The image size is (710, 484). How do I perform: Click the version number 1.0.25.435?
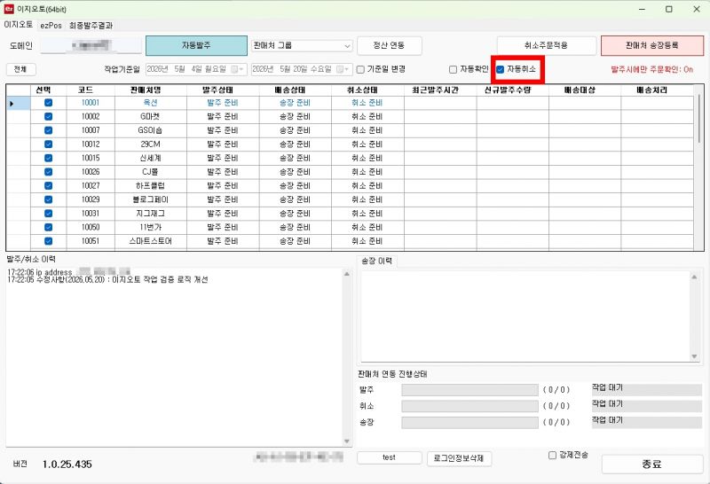67,464
